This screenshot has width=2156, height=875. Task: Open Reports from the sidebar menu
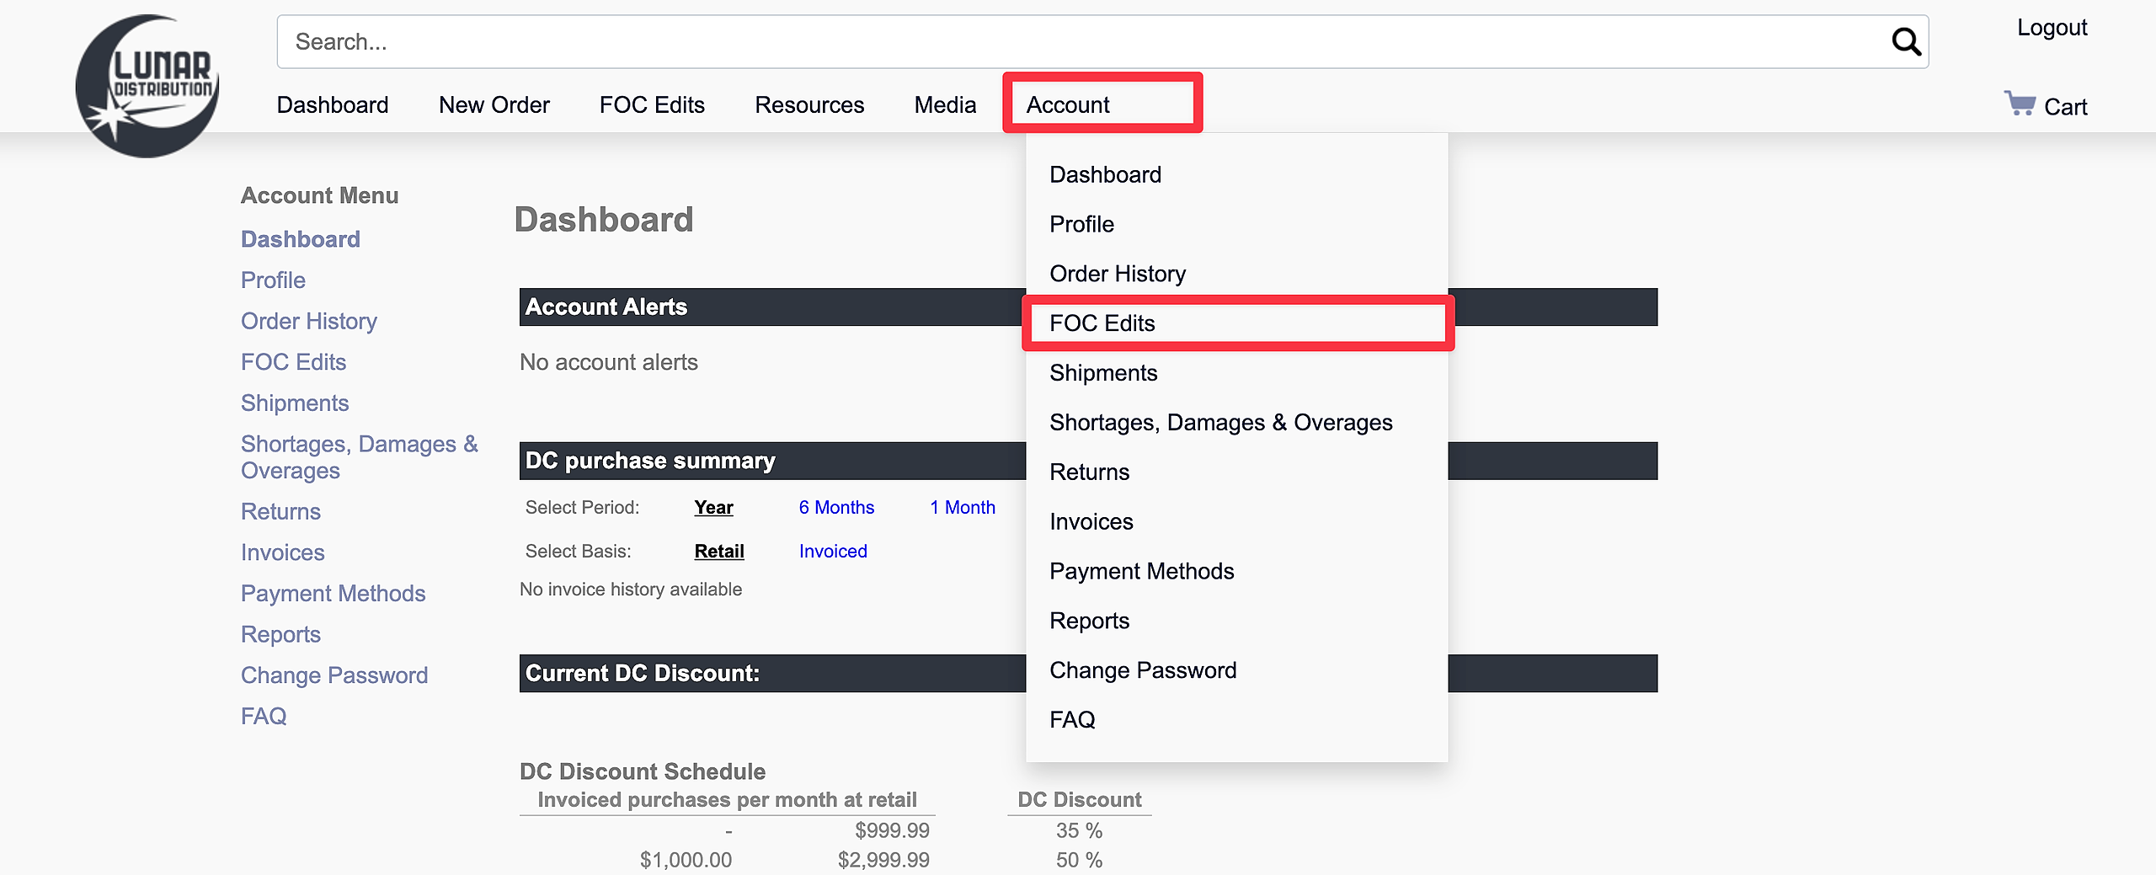click(280, 634)
